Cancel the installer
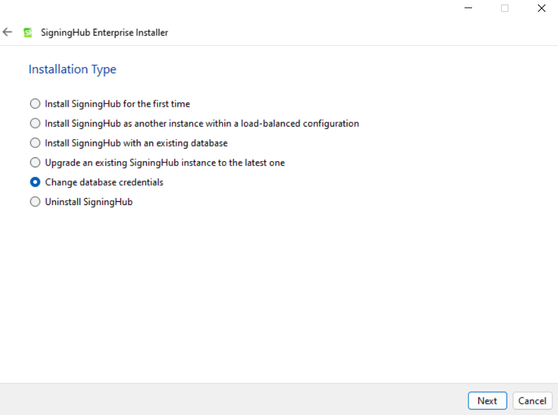This screenshot has height=415, width=558. point(532,401)
